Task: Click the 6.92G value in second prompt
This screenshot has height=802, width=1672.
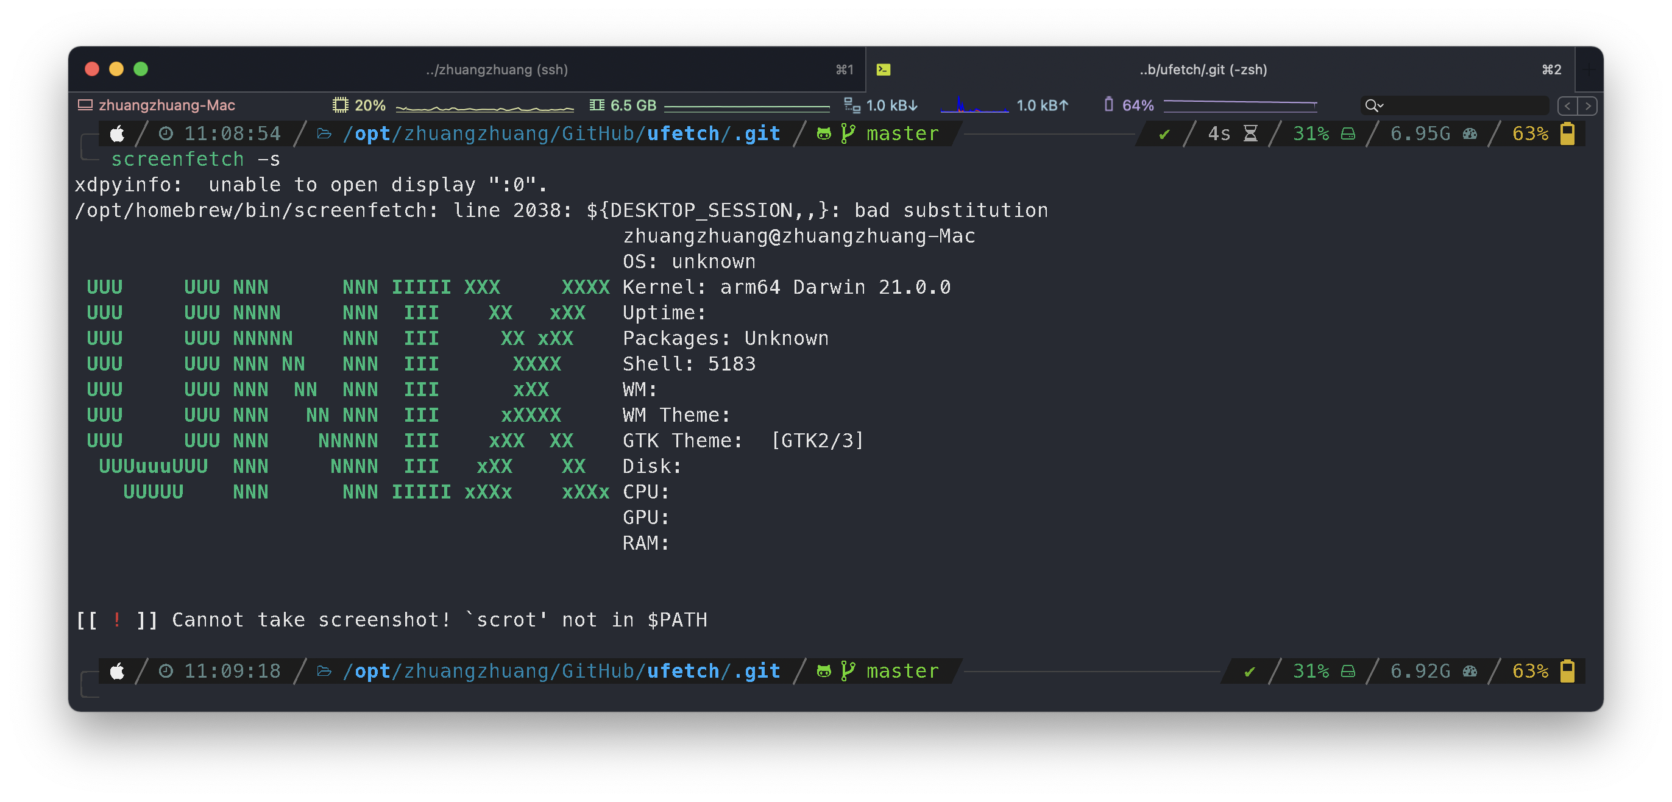Action: pos(1420,672)
